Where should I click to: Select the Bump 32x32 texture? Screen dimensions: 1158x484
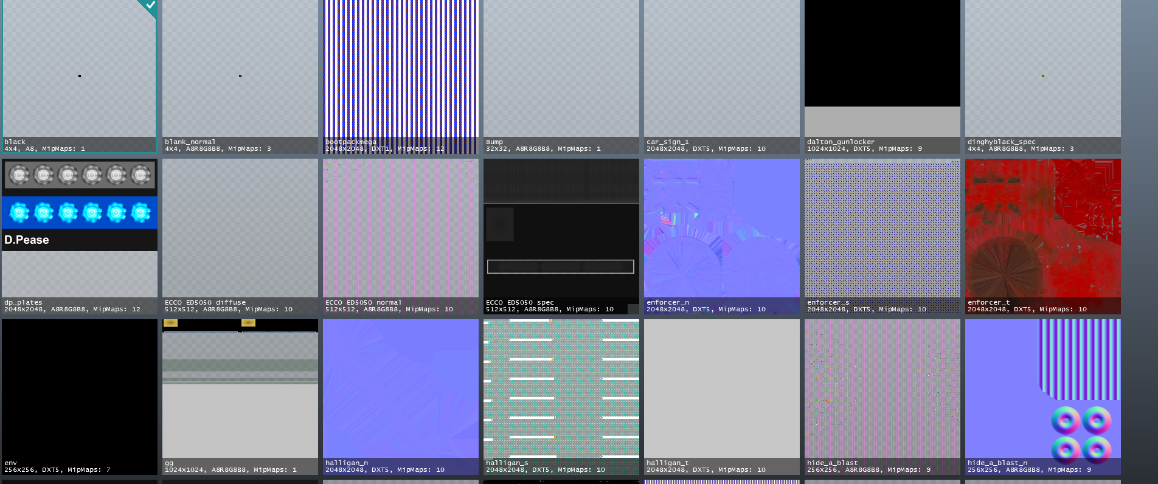[x=561, y=76]
